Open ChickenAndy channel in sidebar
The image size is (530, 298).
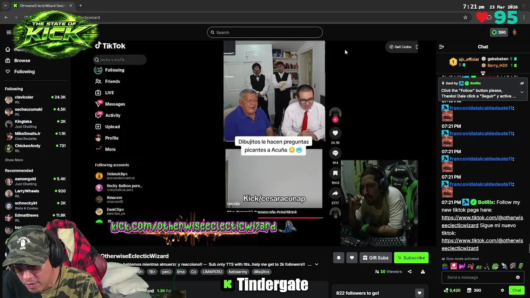(x=35, y=148)
